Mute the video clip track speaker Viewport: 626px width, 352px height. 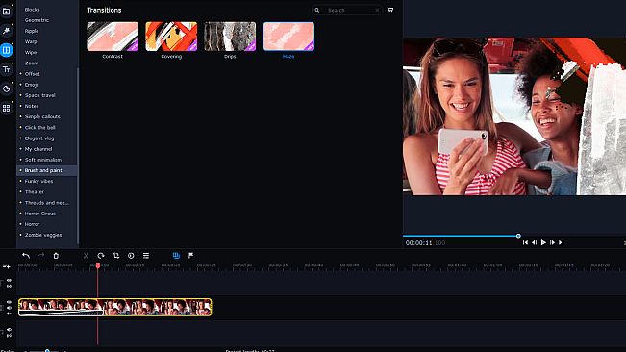[x=9, y=308]
